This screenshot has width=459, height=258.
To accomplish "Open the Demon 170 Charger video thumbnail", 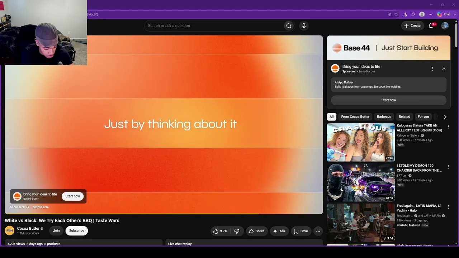I will pos(361,182).
